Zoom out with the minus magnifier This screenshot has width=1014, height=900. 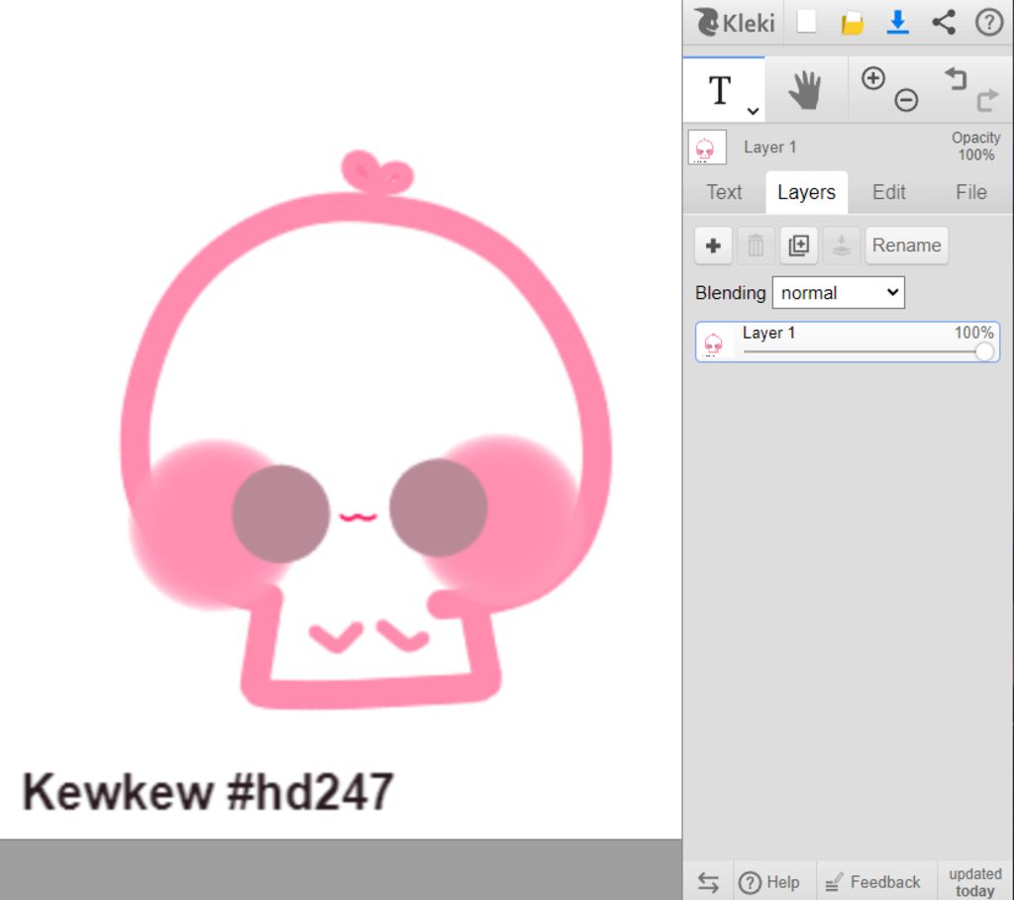[907, 100]
